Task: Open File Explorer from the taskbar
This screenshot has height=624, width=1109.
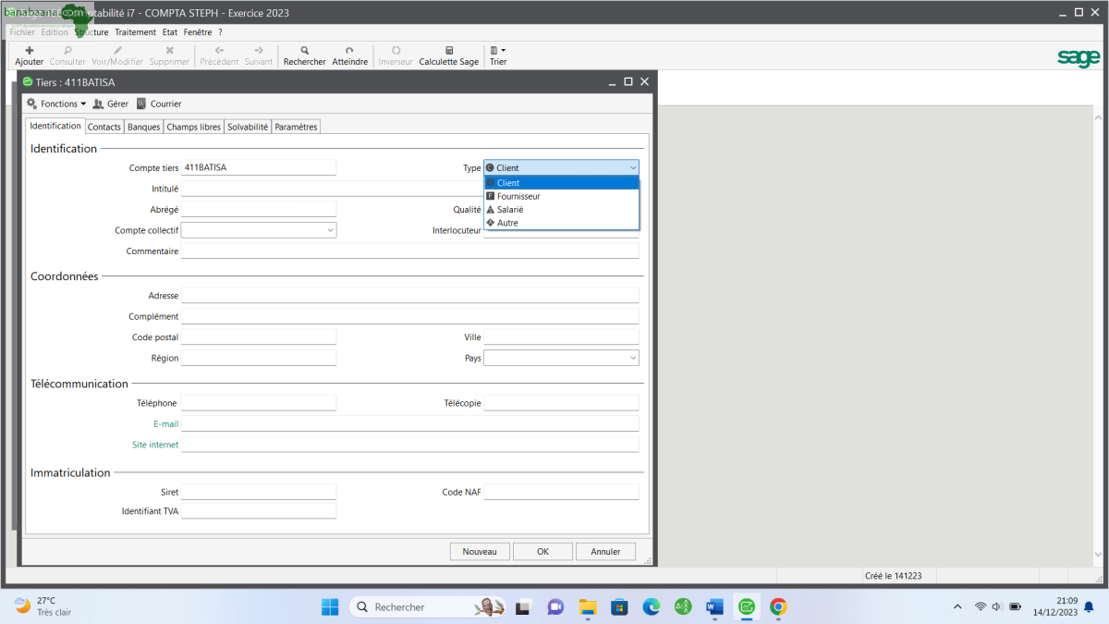Action: point(588,606)
